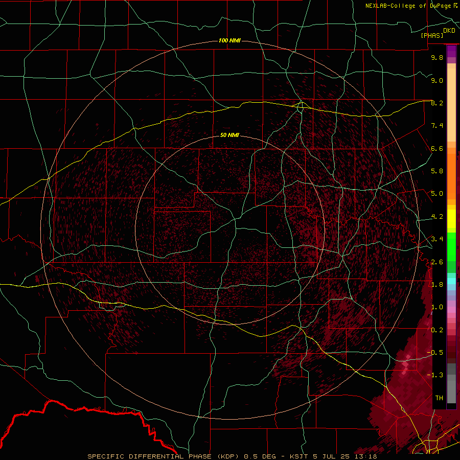Click the 0.2 value on the color scale
Screen dimensions: 460x460
pos(437,330)
